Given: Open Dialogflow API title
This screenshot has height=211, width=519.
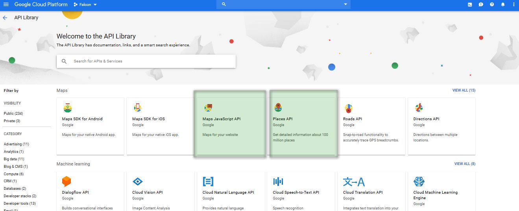Looking at the screenshot, I should click(76, 193).
